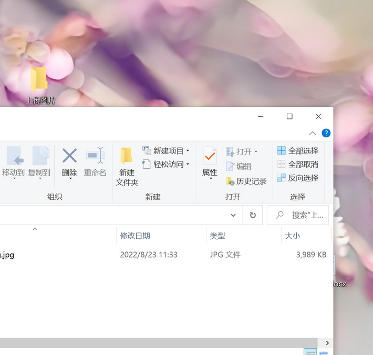The image size is (373, 355).
Task: Click Invert selection (反向选择)
Action: click(x=297, y=178)
